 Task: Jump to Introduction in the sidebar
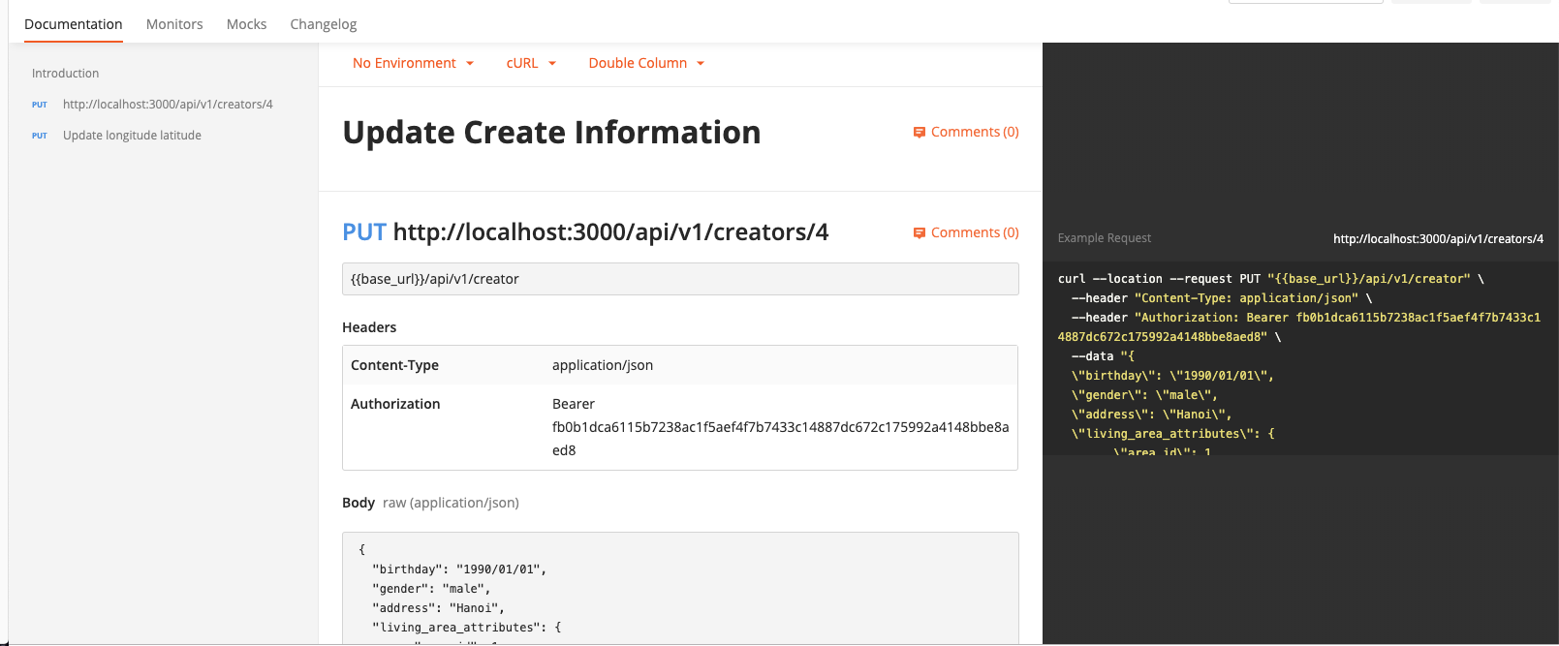(x=65, y=74)
